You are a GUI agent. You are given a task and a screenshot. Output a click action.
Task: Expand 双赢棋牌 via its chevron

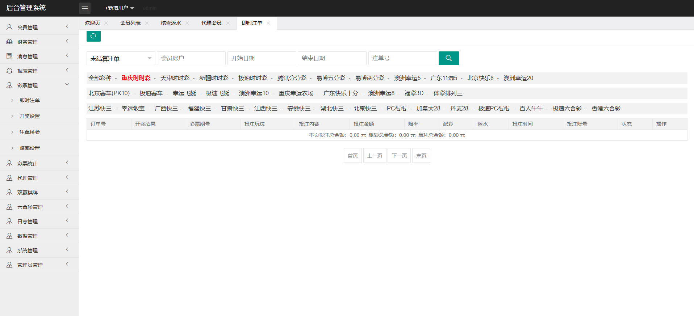coord(67,191)
